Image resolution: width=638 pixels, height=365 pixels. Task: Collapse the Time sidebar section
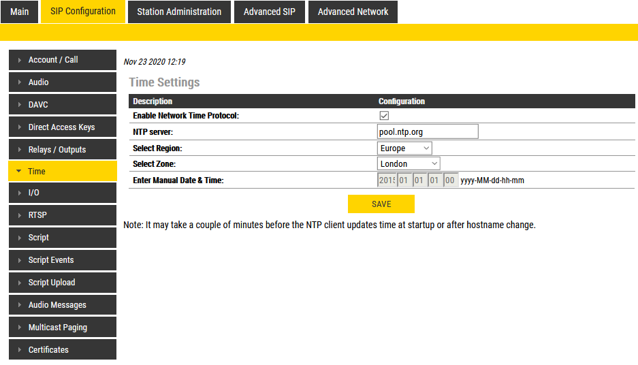(x=19, y=172)
